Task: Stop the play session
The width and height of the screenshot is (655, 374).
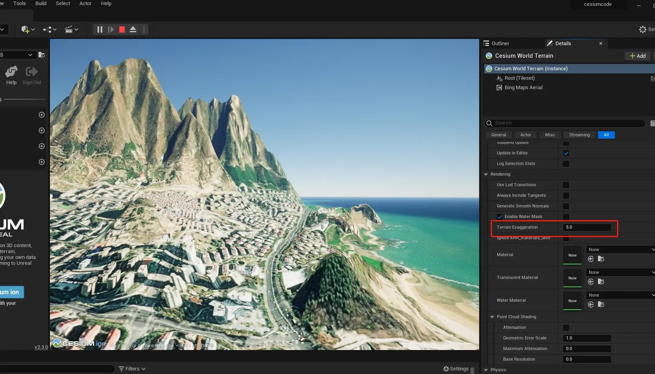Action: [122, 29]
